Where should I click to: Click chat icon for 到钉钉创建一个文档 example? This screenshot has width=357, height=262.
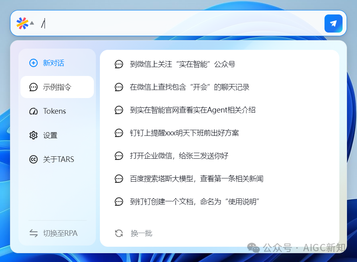tap(119, 202)
